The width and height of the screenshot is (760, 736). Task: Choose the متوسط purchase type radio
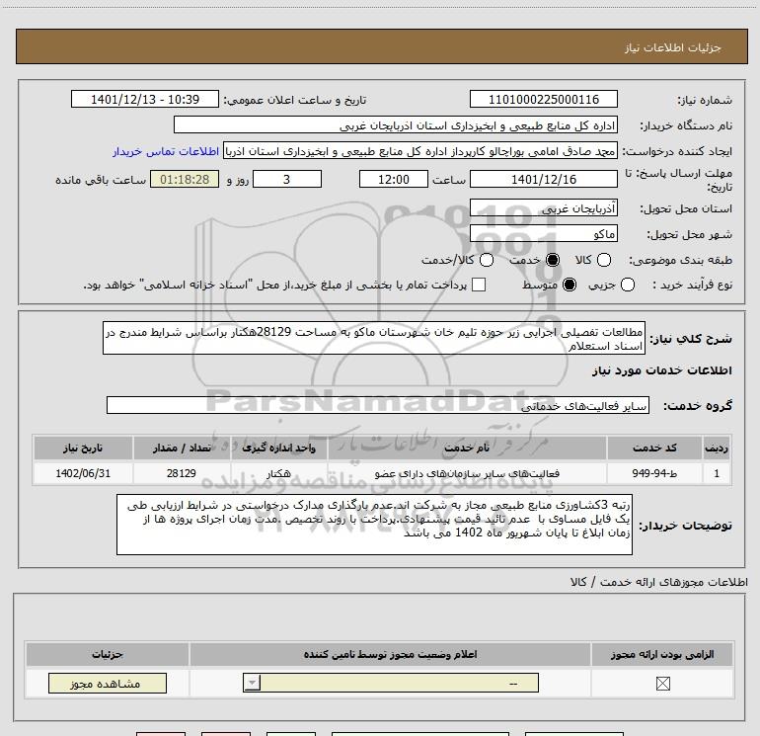coord(570,285)
